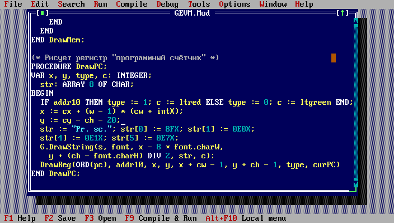The height and width of the screenshot is (223, 394).
Task: Open the Options menu
Action: [234, 4]
